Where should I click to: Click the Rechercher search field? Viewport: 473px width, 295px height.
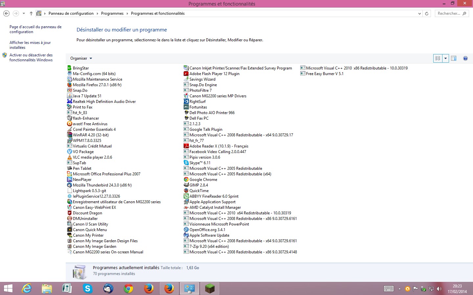coord(452,13)
